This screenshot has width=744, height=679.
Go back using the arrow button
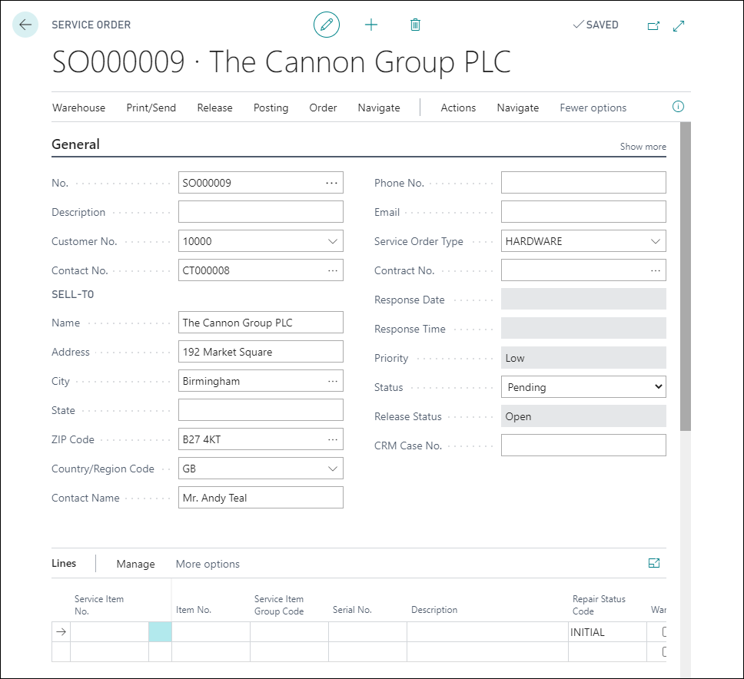pyautogui.click(x=25, y=24)
